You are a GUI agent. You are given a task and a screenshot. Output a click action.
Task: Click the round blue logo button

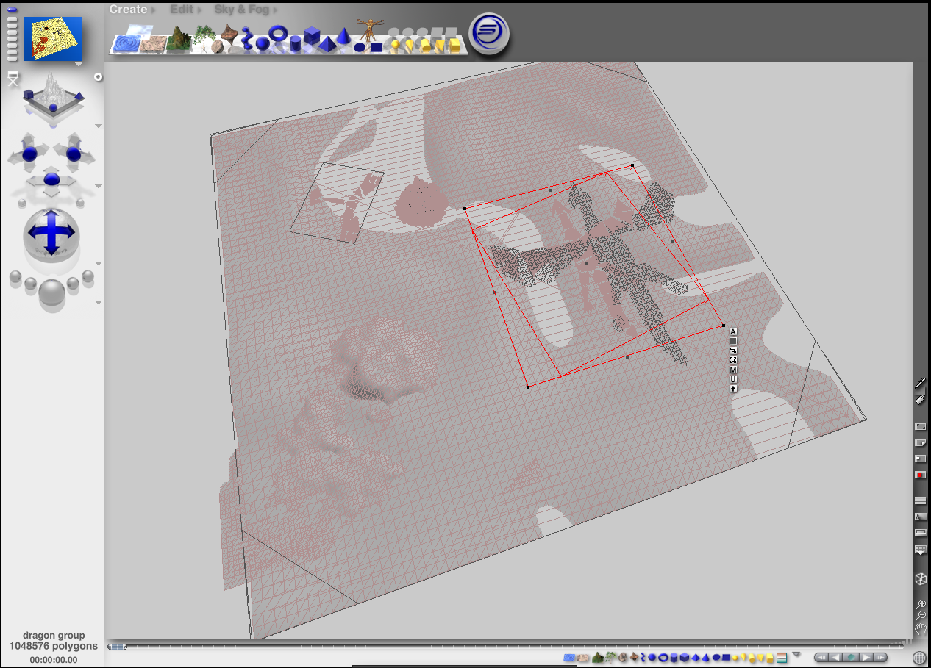489,34
